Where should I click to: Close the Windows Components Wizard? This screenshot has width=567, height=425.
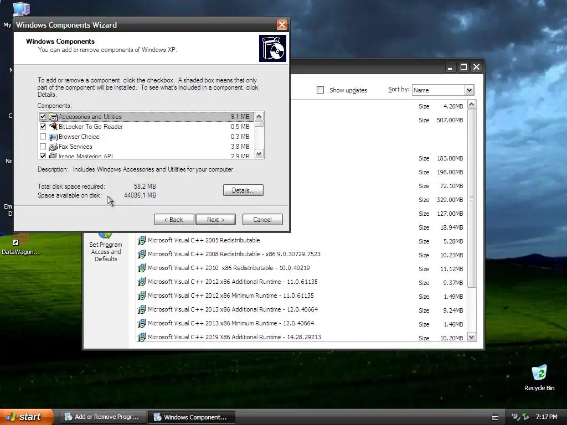282,24
